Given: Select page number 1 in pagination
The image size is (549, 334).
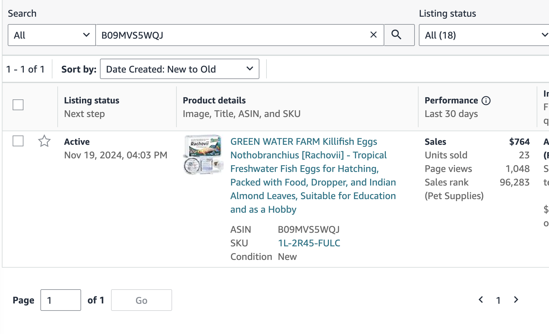Looking at the screenshot, I should click(x=498, y=300).
